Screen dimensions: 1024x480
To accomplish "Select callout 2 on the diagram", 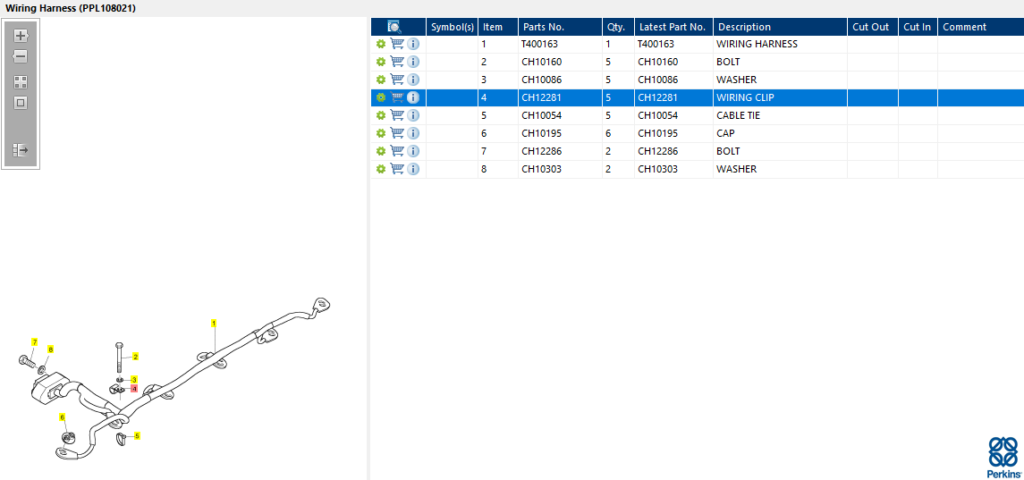I will pyautogui.click(x=135, y=357).
